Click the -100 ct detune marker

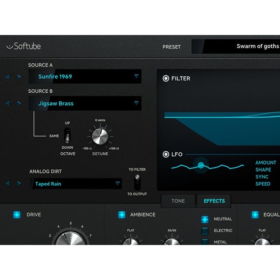tap(87, 149)
